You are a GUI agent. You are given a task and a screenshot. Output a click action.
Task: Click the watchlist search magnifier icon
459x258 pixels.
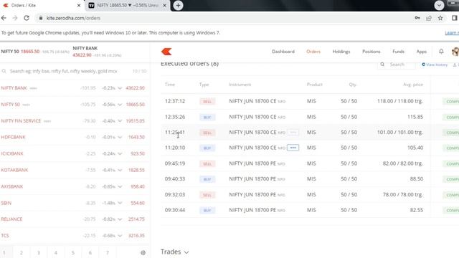click(x=4, y=71)
